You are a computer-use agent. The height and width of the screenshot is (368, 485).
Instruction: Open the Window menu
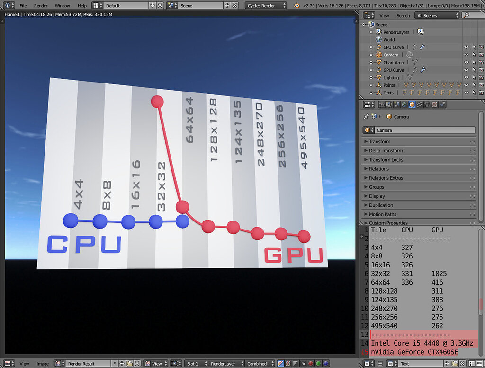pyautogui.click(x=62, y=6)
